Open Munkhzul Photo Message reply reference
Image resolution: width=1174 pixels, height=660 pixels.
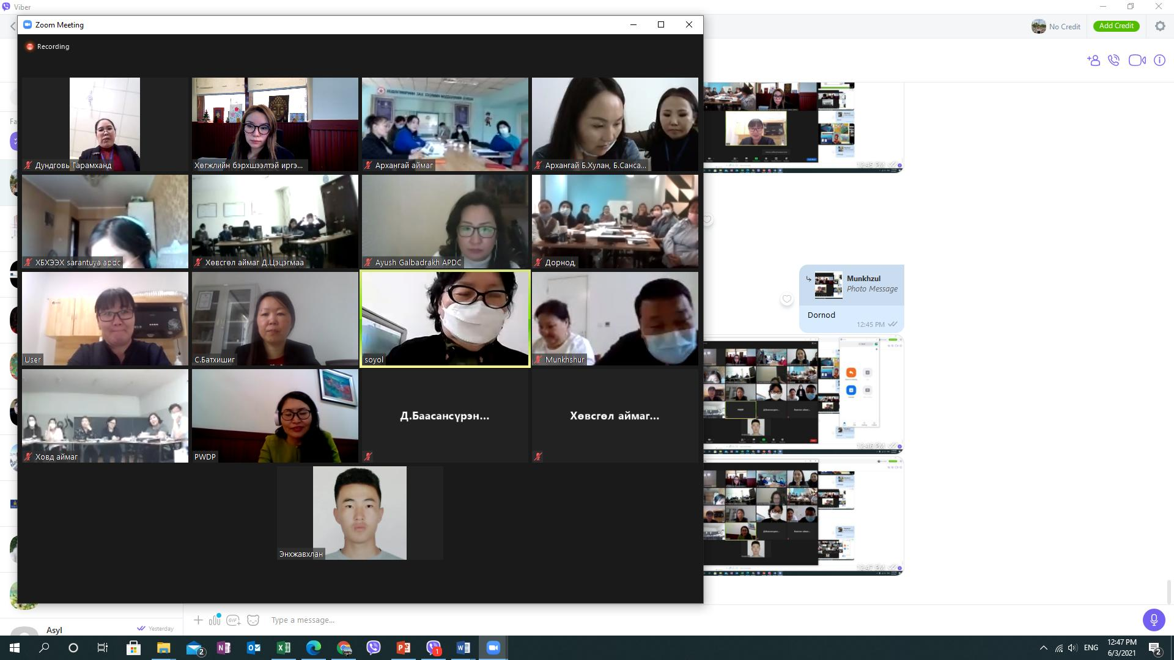[856, 284]
